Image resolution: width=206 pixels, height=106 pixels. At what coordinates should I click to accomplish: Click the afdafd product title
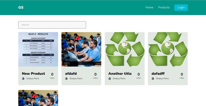tap(71, 74)
